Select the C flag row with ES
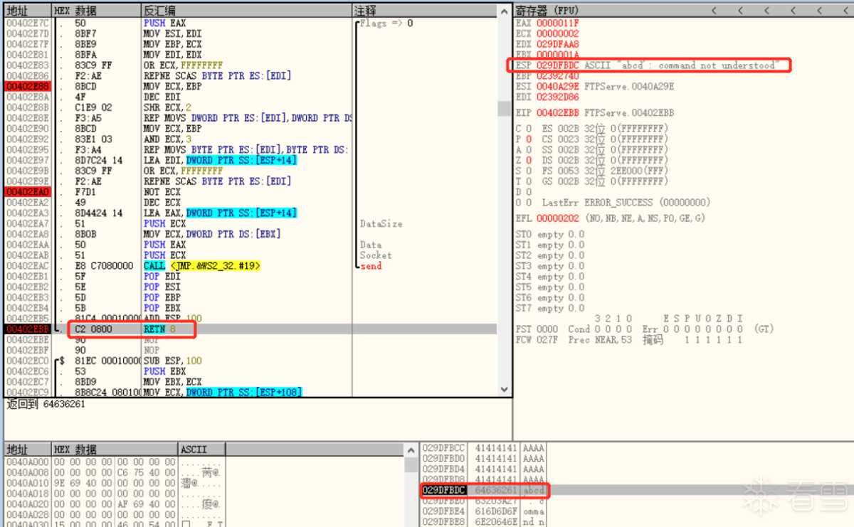The width and height of the screenshot is (854, 527). coord(592,129)
